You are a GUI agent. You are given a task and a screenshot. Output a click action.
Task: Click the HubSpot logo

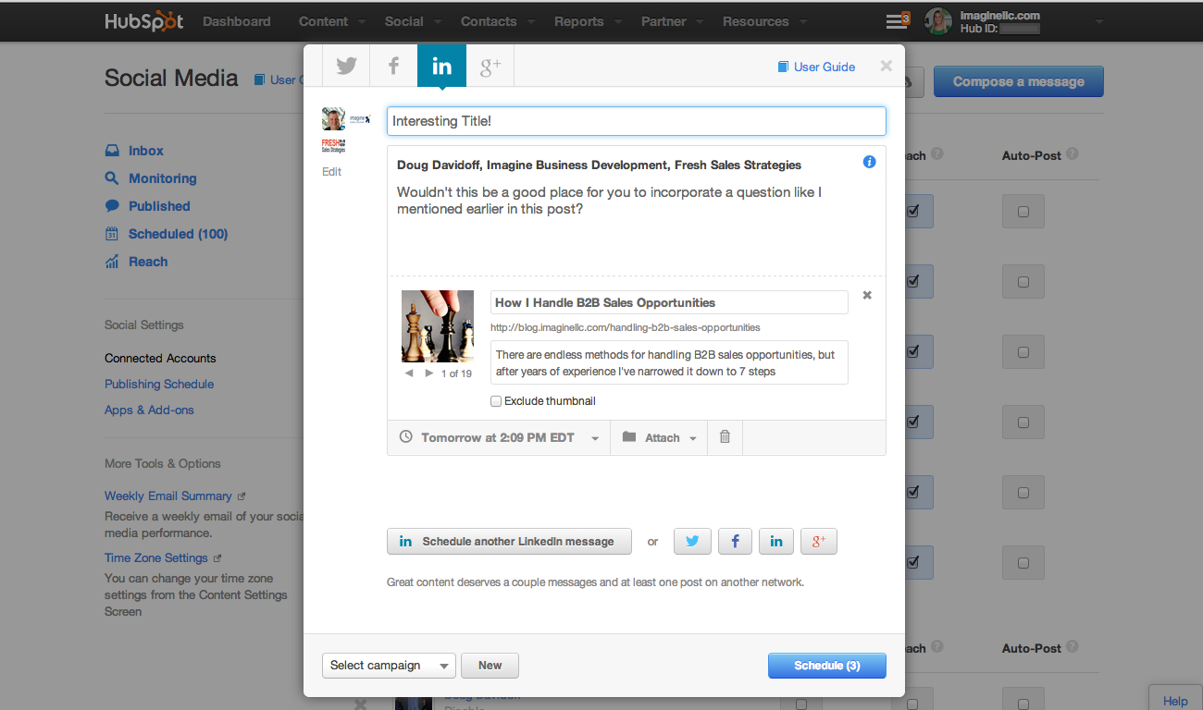pyautogui.click(x=143, y=20)
